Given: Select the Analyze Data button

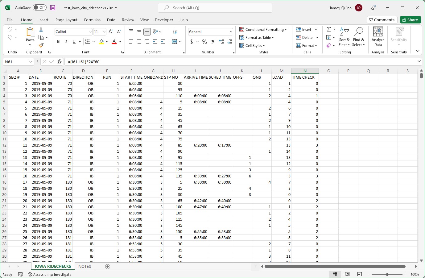Looking at the screenshot, I should point(378,36).
